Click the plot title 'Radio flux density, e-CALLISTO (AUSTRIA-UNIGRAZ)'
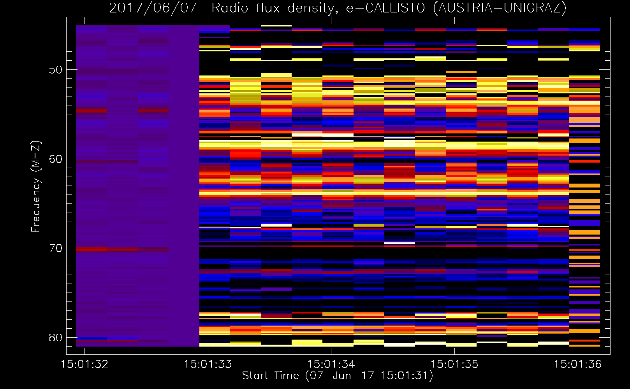The width and height of the screenshot is (630, 389). tap(389, 8)
